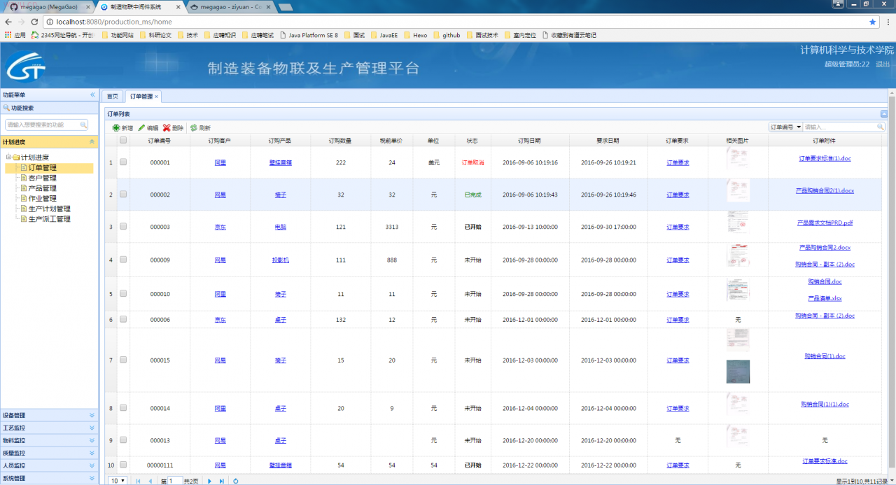Click the bookmark star in the address bar

tap(872, 22)
